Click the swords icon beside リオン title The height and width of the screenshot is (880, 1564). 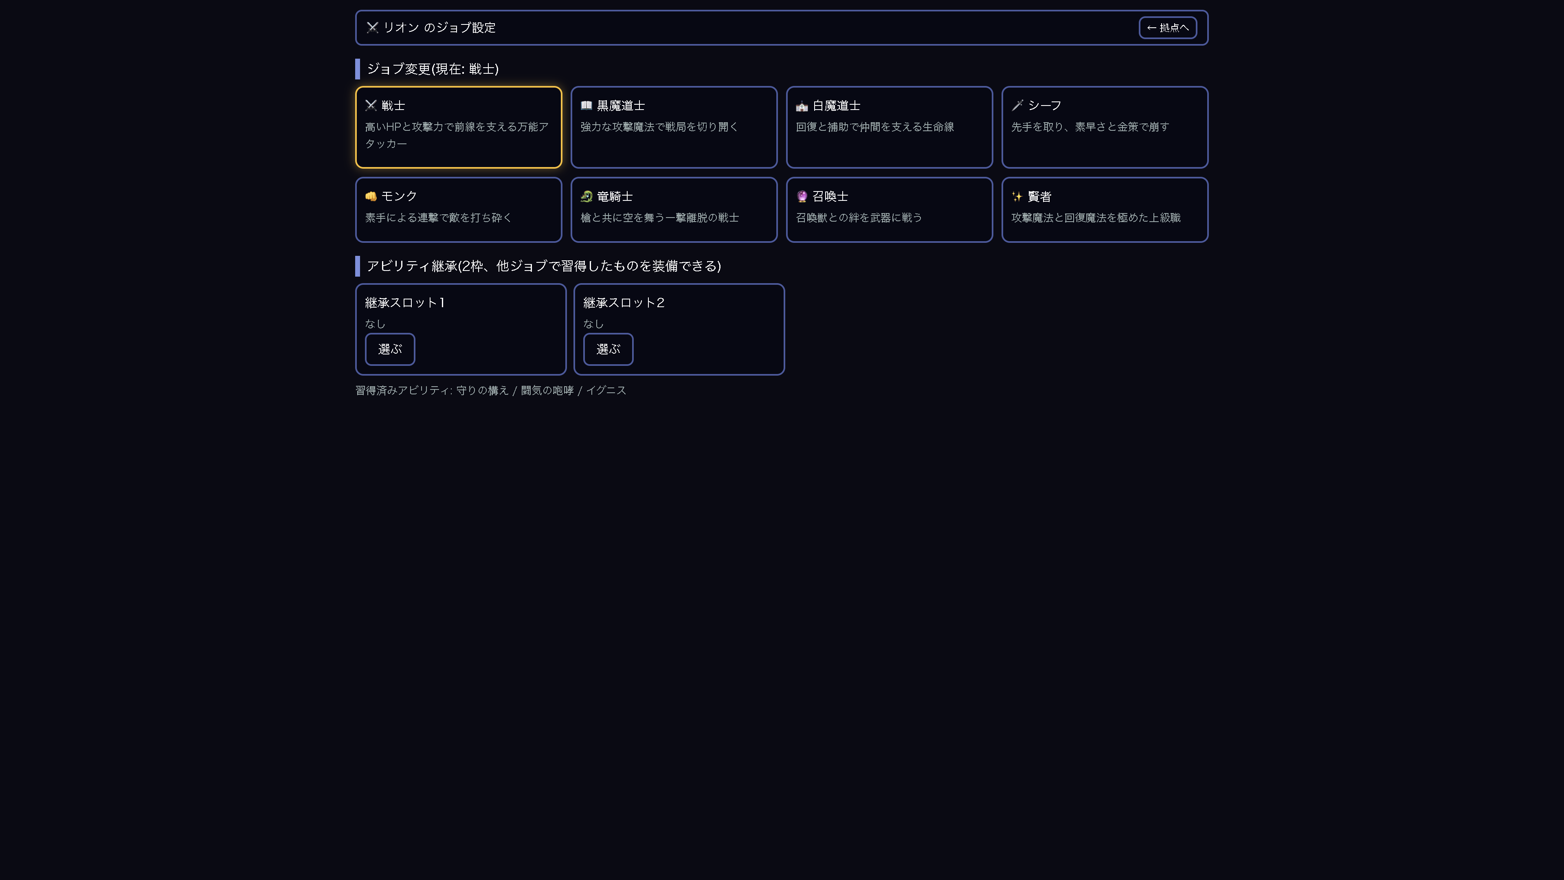(373, 27)
